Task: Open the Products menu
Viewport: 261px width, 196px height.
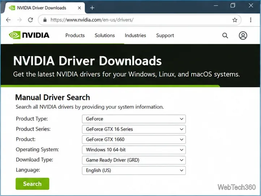Action: click(75, 36)
